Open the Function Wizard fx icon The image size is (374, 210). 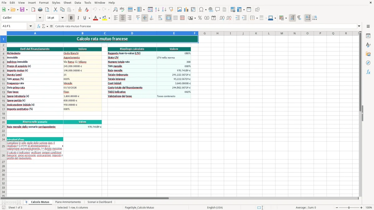click(39, 26)
